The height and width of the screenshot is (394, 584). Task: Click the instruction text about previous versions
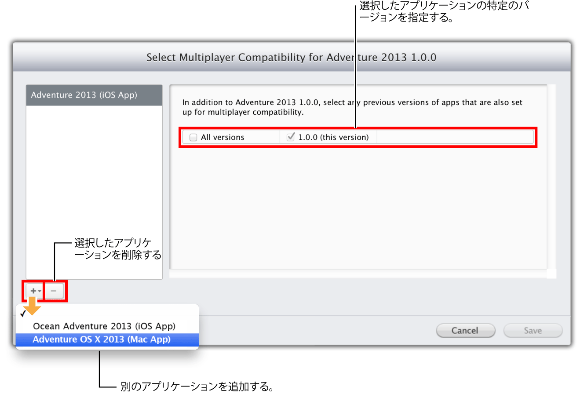pyautogui.click(x=353, y=107)
